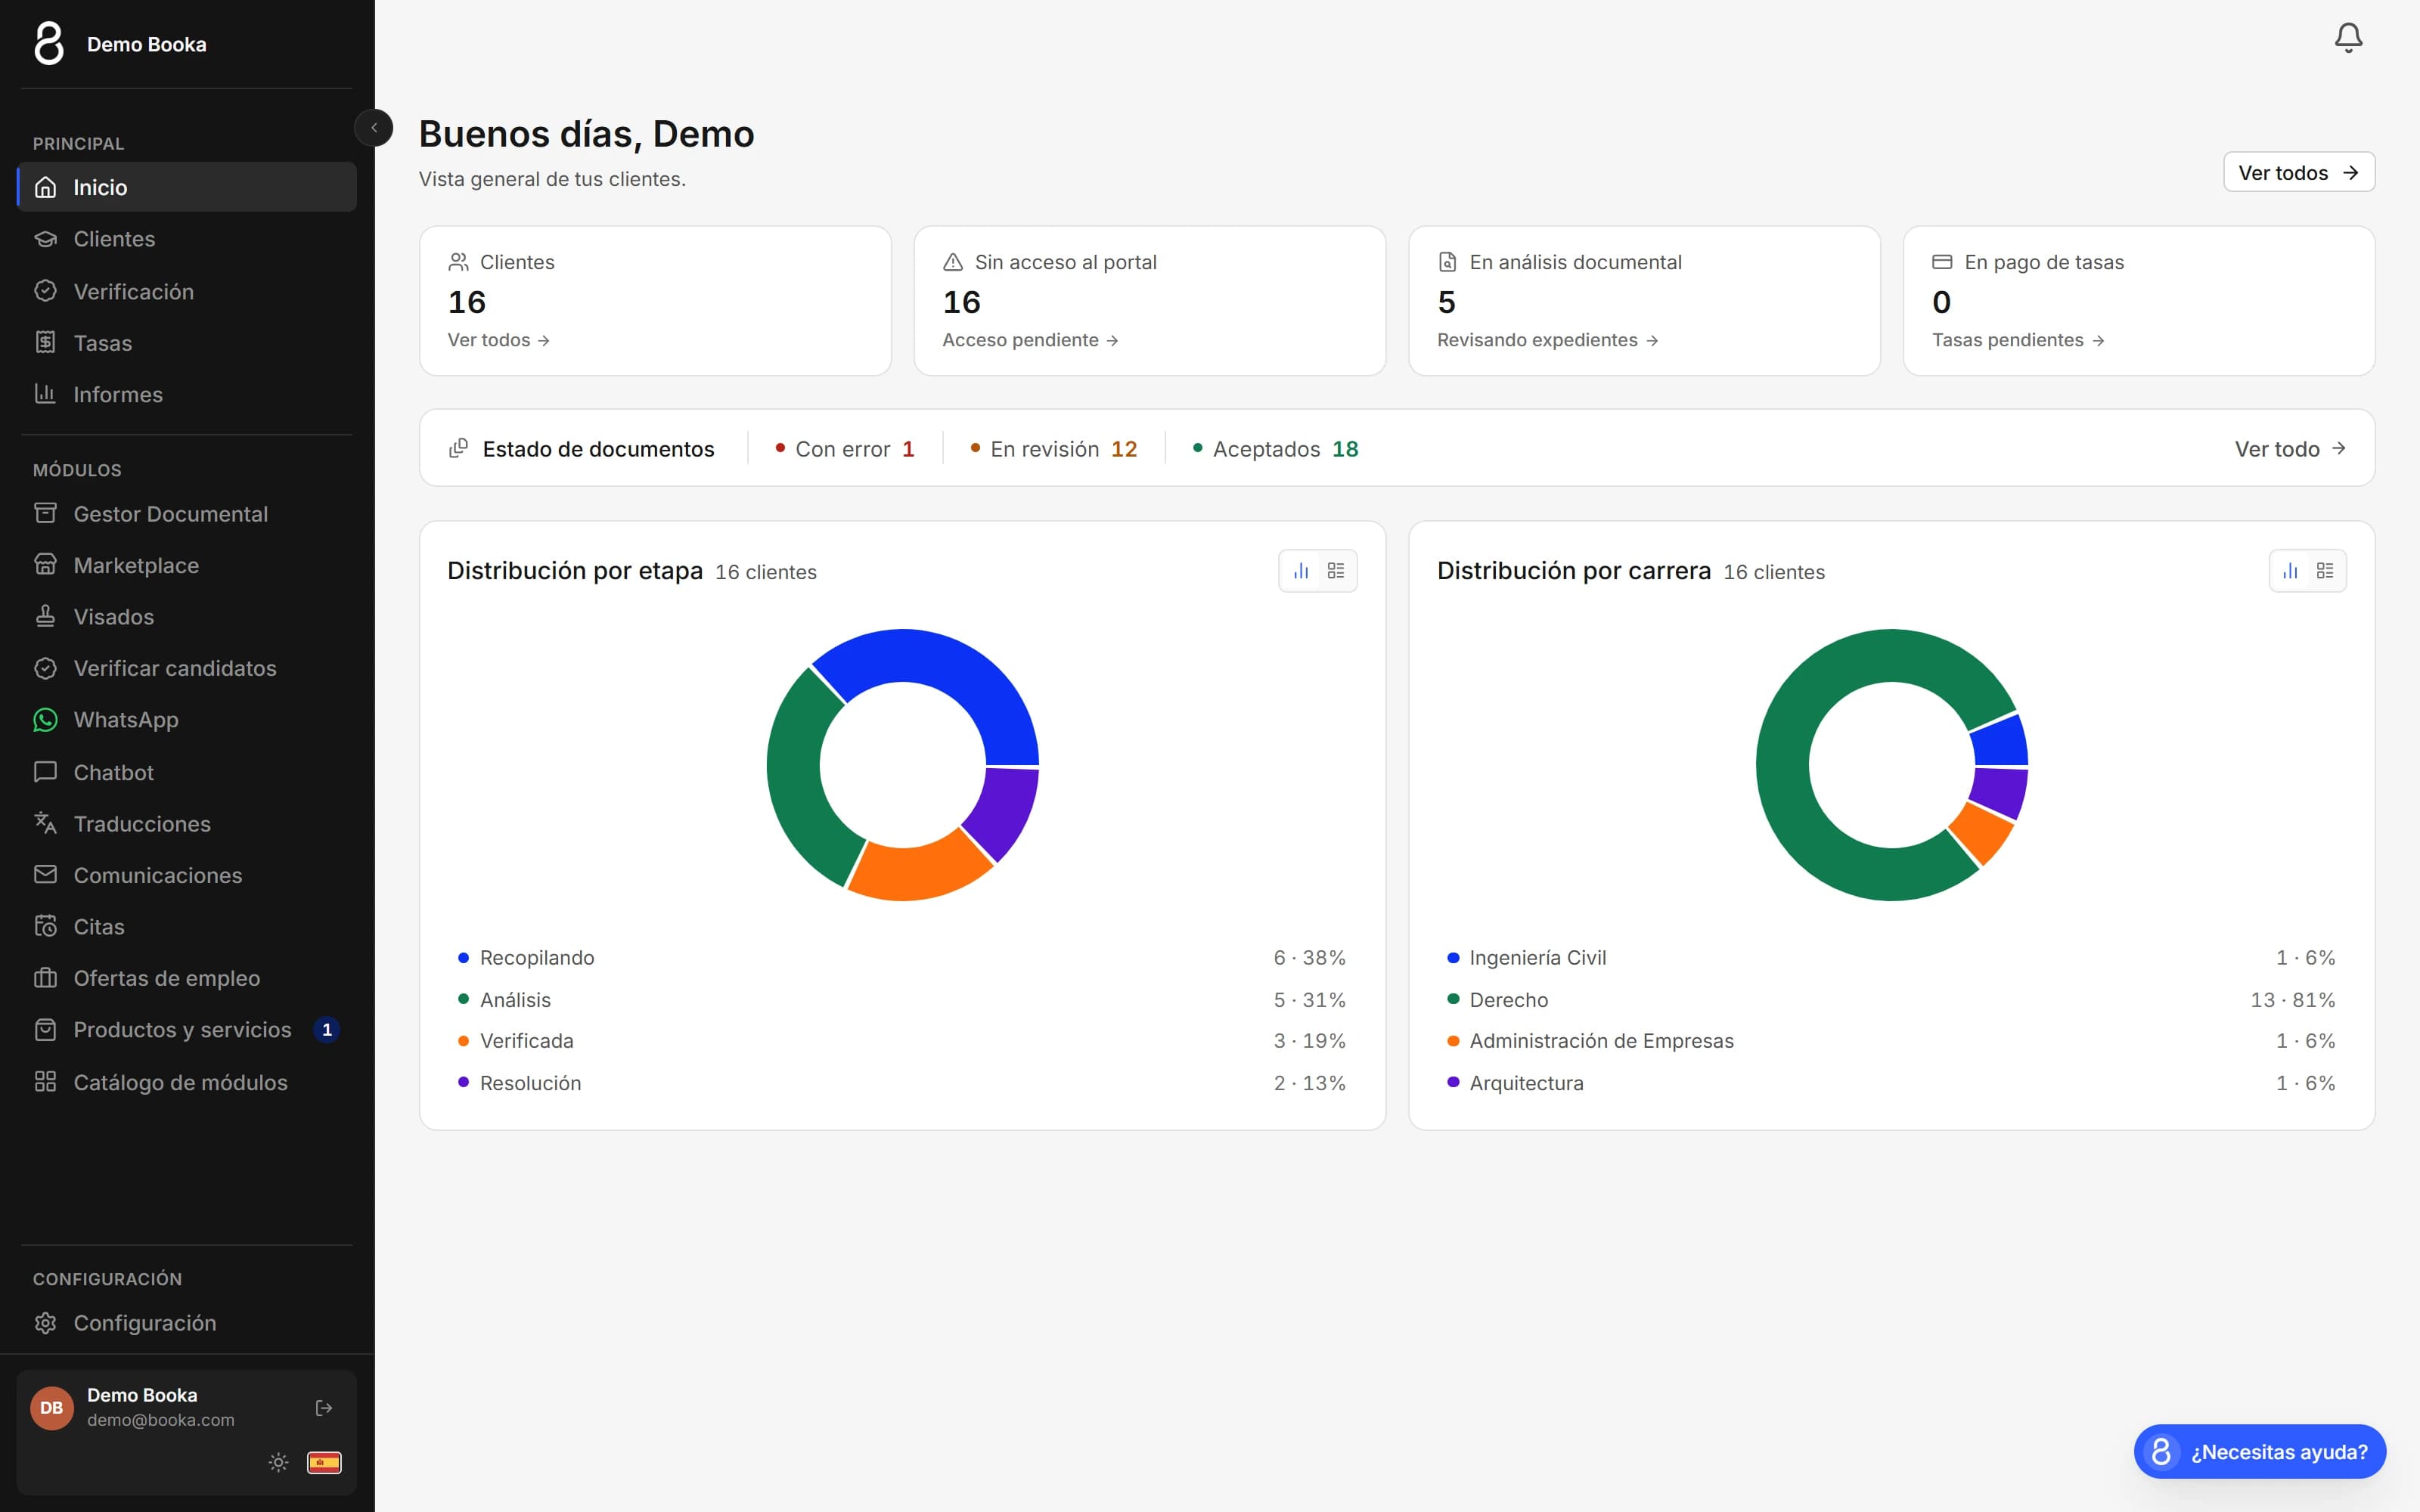Image resolution: width=2420 pixels, height=1512 pixels.
Task: Collapse the sidebar with the chevron button
Action: 374,128
